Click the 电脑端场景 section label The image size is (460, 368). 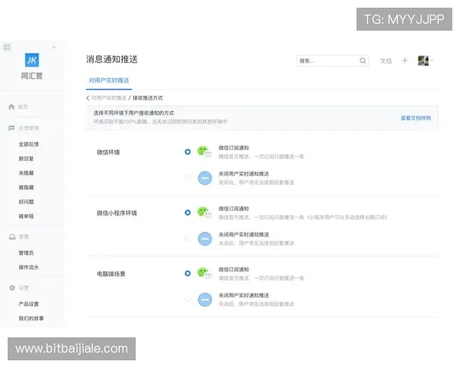tap(111, 274)
